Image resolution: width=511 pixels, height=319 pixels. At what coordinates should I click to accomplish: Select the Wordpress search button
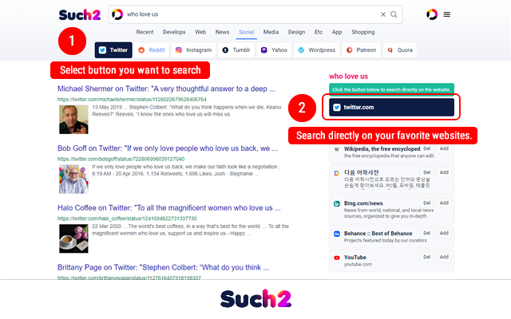coord(317,49)
